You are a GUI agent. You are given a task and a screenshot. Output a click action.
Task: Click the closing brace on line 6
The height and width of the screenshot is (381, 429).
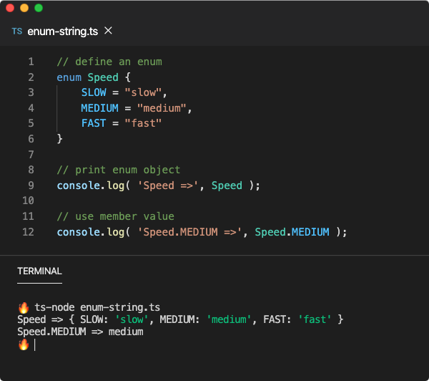(x=59, y=139)
